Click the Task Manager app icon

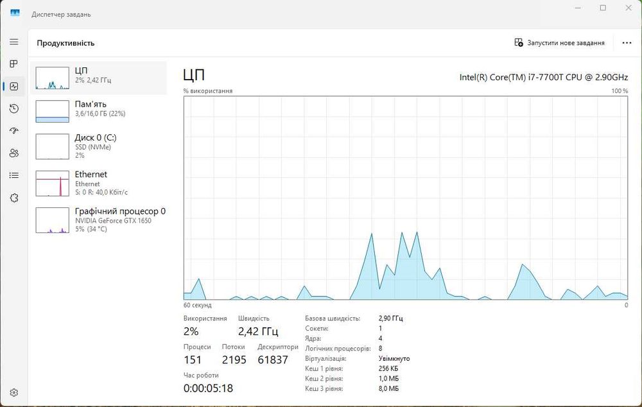click(x=15, y=13)
